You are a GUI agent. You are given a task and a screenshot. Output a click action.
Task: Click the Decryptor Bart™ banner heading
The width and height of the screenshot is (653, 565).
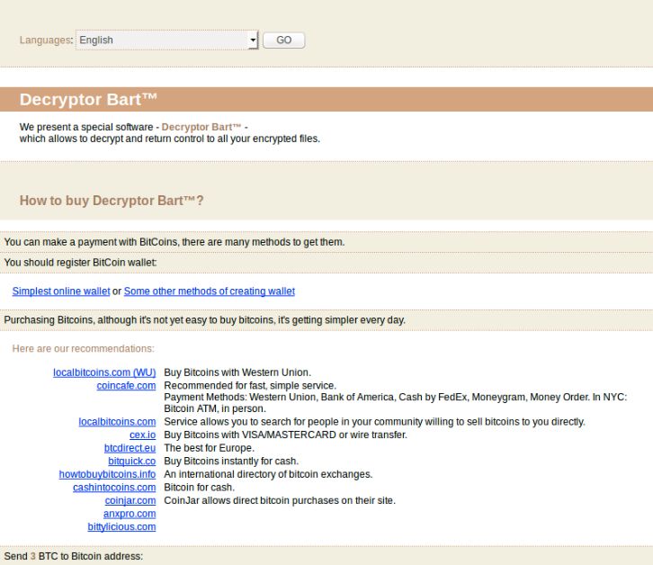88,100
